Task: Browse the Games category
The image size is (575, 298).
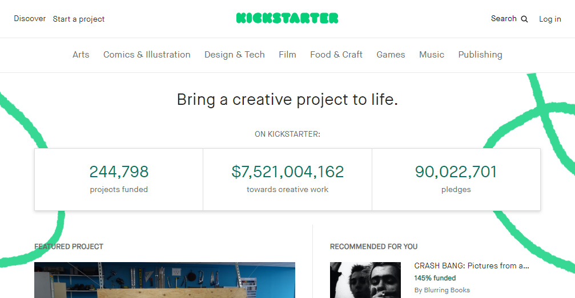Action: [391, 55]
